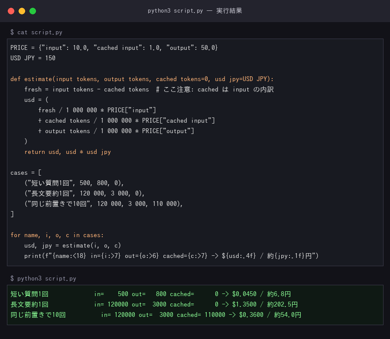Select the "同じ前置きで10回" tuple line in cases
The height and width of the screenshot is (339, 390).
(x=104, y=204)
